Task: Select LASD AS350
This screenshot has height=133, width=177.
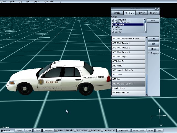Action: (128, 66)
